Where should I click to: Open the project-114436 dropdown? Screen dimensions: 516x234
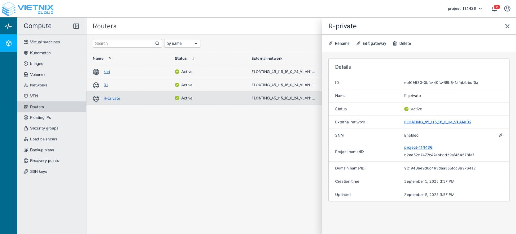465,9
